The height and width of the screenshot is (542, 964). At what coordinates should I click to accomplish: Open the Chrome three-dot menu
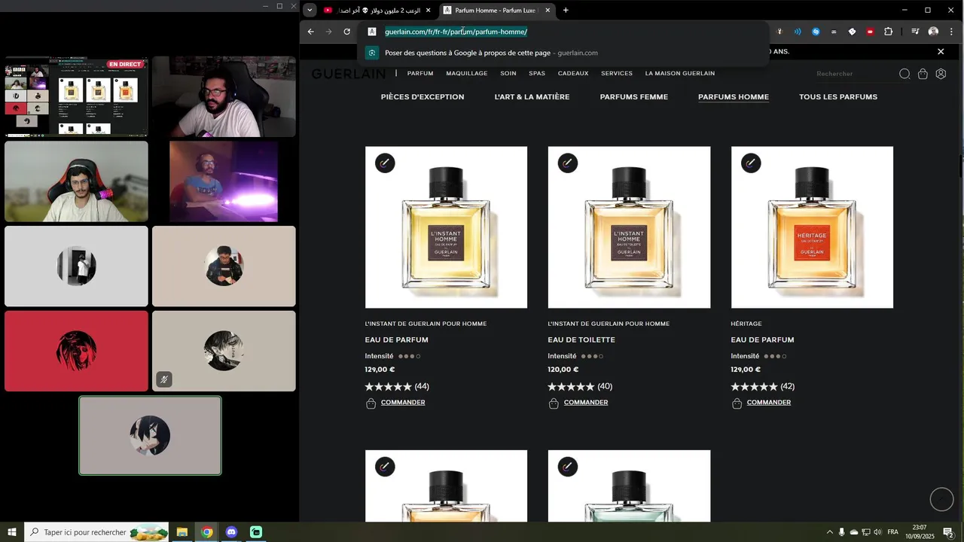(x=951, y=32)
